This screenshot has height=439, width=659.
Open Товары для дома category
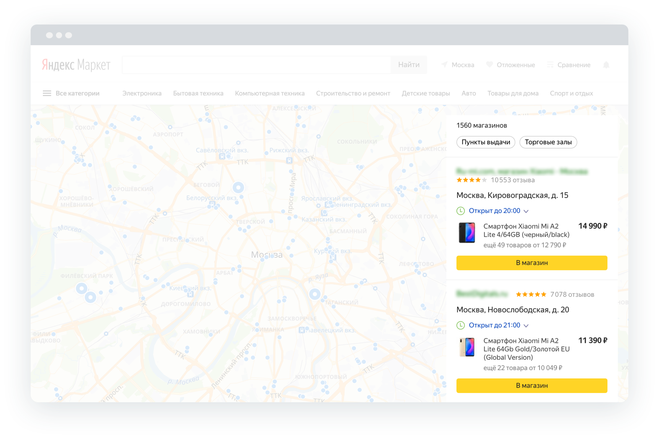(x=513, y=93)
